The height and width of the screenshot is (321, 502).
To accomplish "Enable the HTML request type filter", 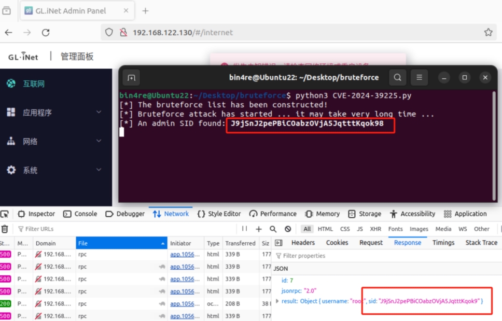I will (x=325, y=229).
